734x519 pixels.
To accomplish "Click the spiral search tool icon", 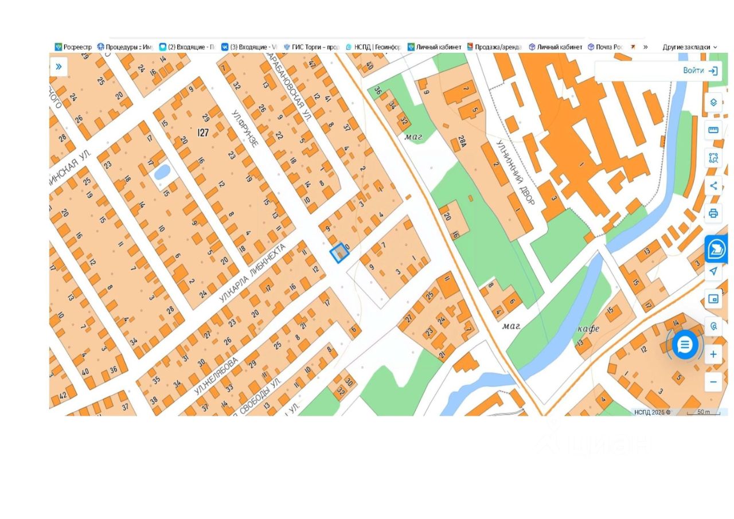I will point(713,326).
